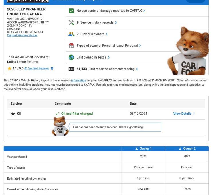Expand the Last owned in Texas chevron
This screenshot has width=213, height=195.
109,57
